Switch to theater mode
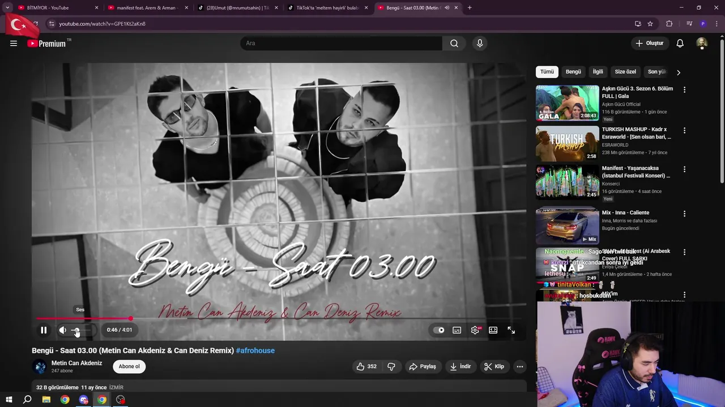Viewport: 725px width, 407px height. [493, 330]
